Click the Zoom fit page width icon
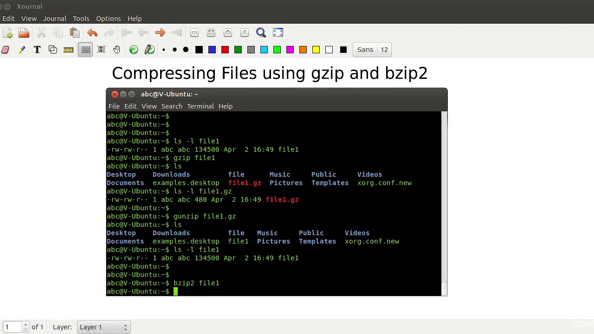 [211, 32]
